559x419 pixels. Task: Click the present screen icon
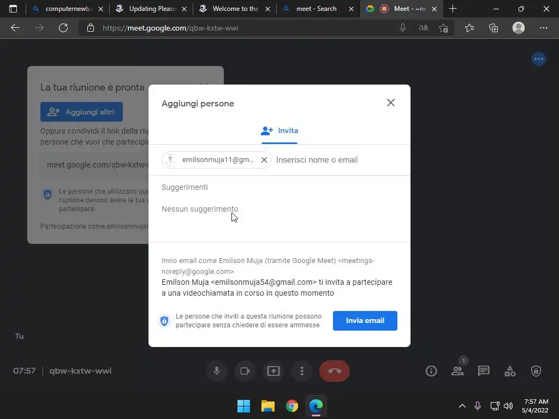coord(273,371)
